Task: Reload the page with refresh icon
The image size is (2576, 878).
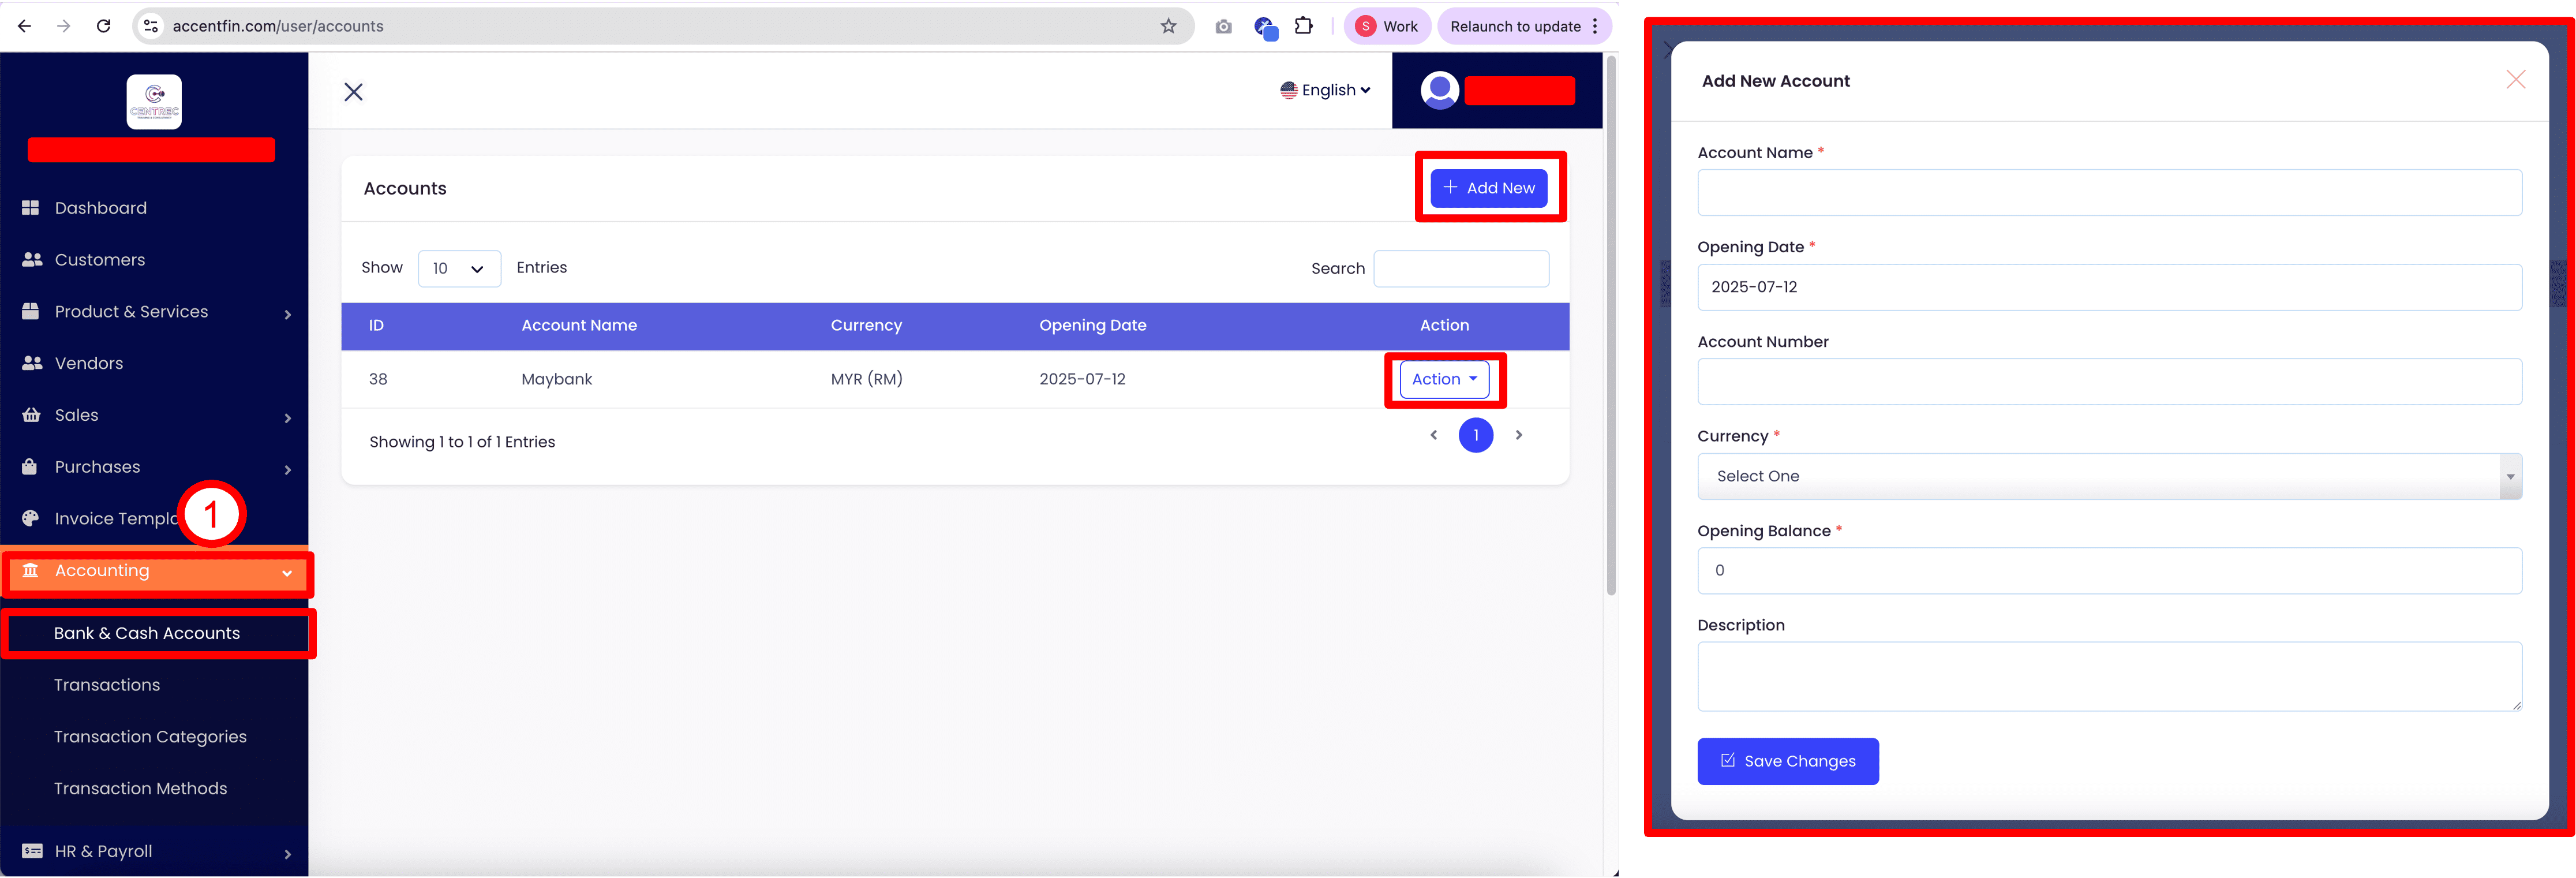Action: (103, 26)
